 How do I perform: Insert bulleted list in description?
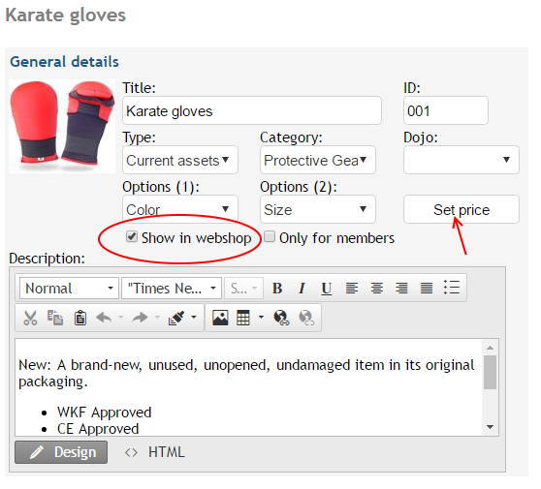452,288
